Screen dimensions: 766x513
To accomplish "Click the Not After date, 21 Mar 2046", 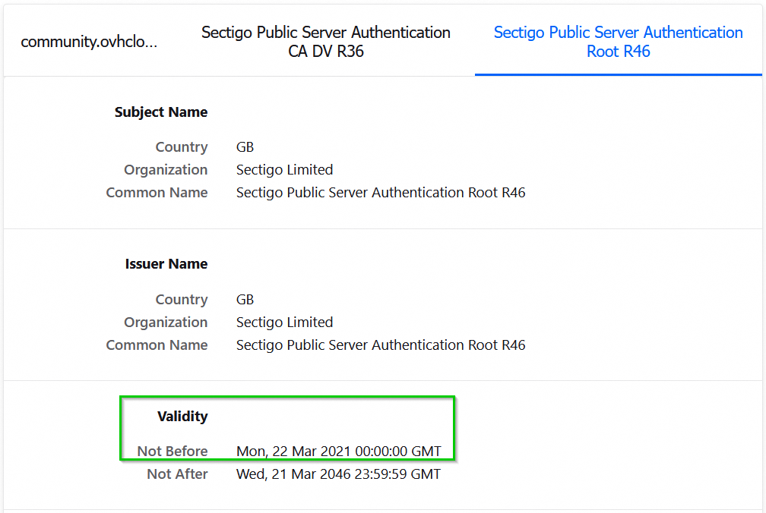I will click(x=338, y=474).
